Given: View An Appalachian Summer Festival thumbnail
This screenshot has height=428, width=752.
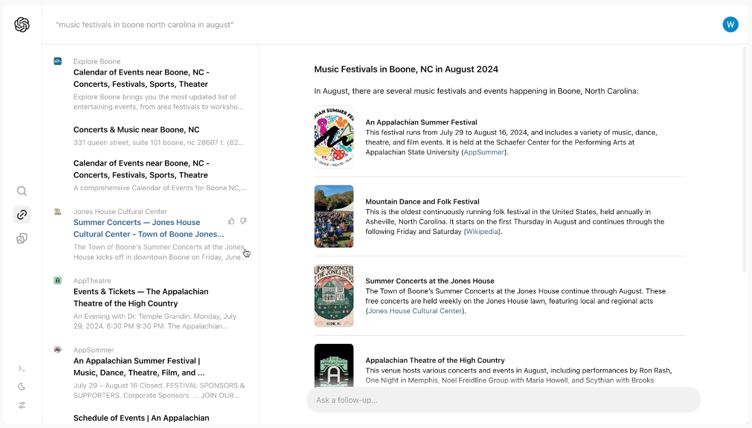Looking at the screenshot, I should coord(334,137).
